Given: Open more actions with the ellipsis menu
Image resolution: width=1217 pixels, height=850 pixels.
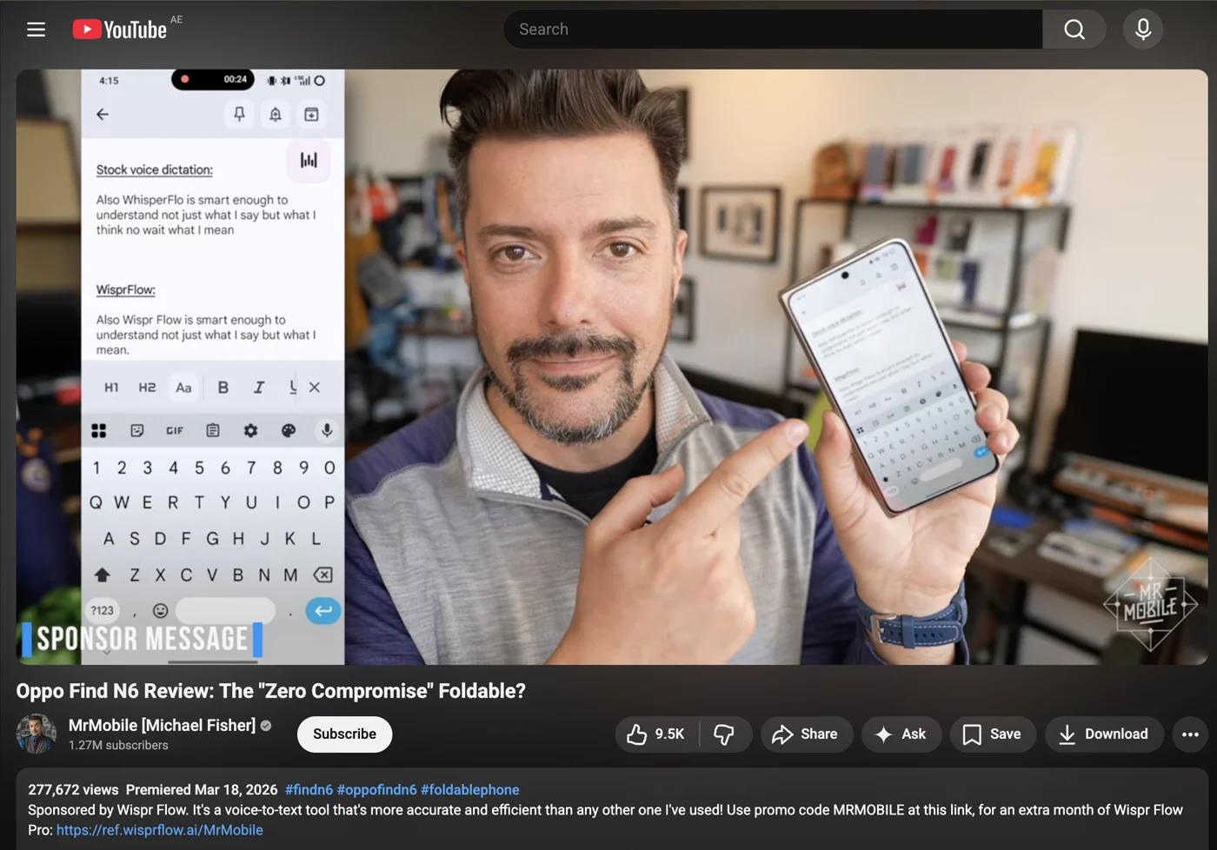Looking at the screenshot, I should 1190,734.
